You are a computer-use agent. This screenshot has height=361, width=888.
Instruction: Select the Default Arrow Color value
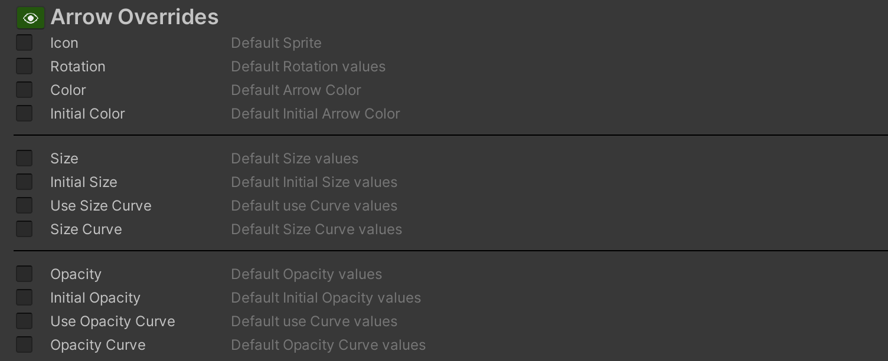point(296,90)
